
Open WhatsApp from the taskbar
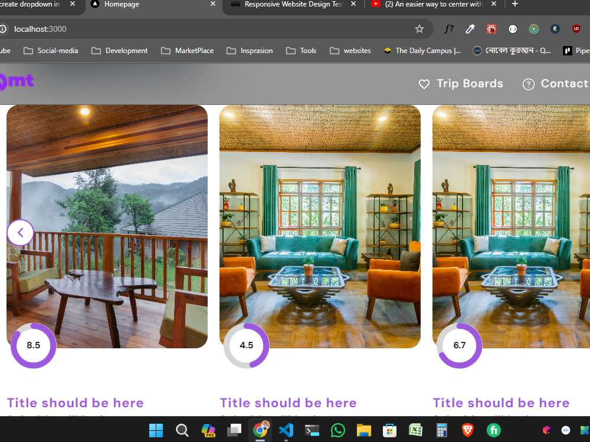point(337,430)
